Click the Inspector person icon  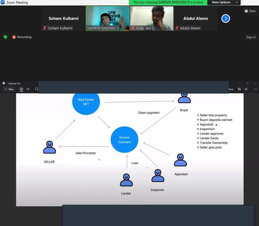click(158, 176)
